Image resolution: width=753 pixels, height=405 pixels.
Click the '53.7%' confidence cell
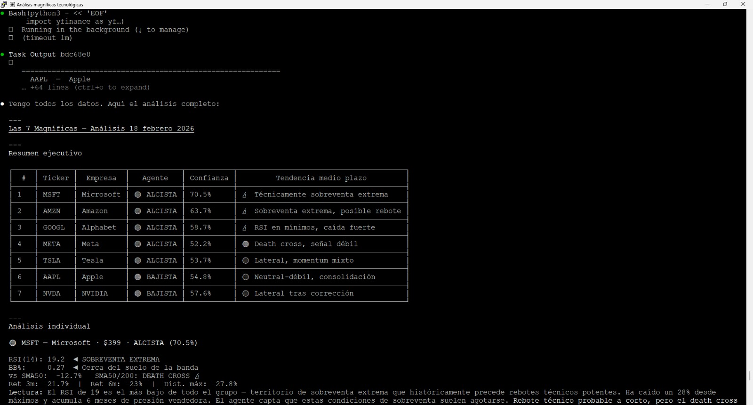[200, 260]
